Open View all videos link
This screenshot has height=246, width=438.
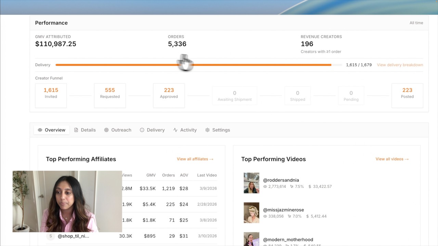click(392, 159)
